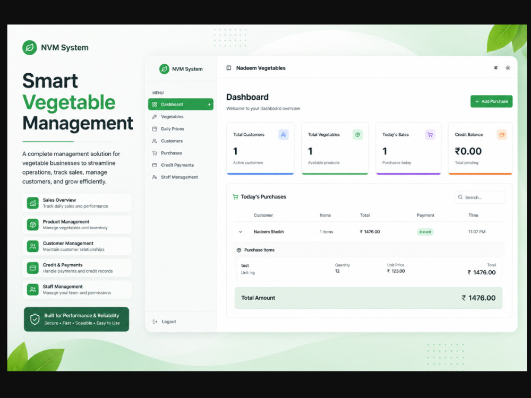
Task: Click the large NVM System logo at top left
Action: pyautogui.click(x=29, y=48)
